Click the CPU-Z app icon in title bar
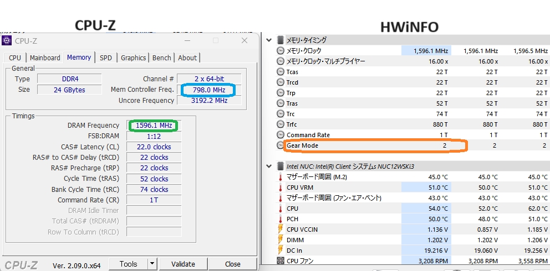This screenshot has width=550, height=271. click(x=7, y=40)
